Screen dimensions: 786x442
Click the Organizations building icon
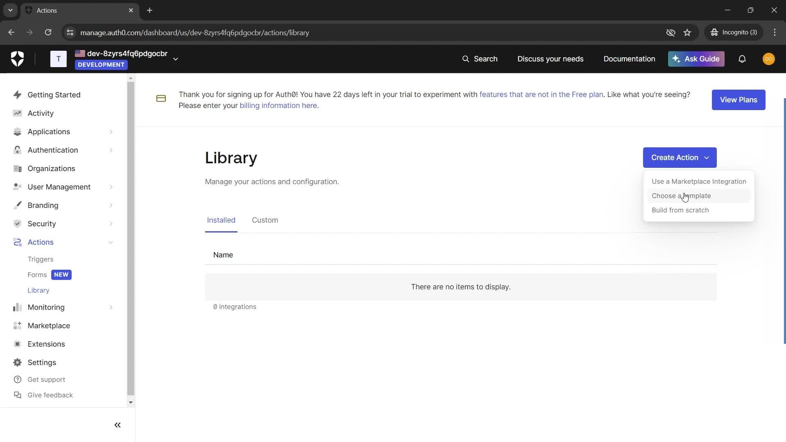pyautogui.click(x=17, y=169)
